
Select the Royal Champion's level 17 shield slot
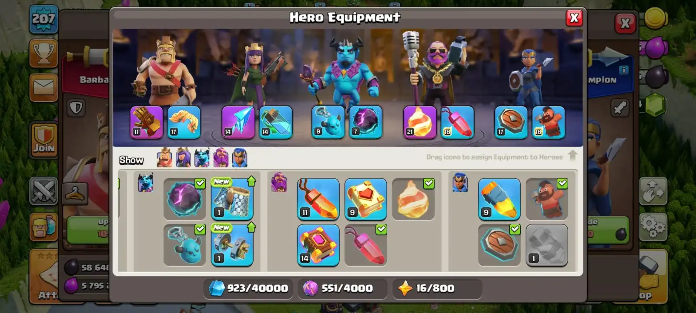511,122
